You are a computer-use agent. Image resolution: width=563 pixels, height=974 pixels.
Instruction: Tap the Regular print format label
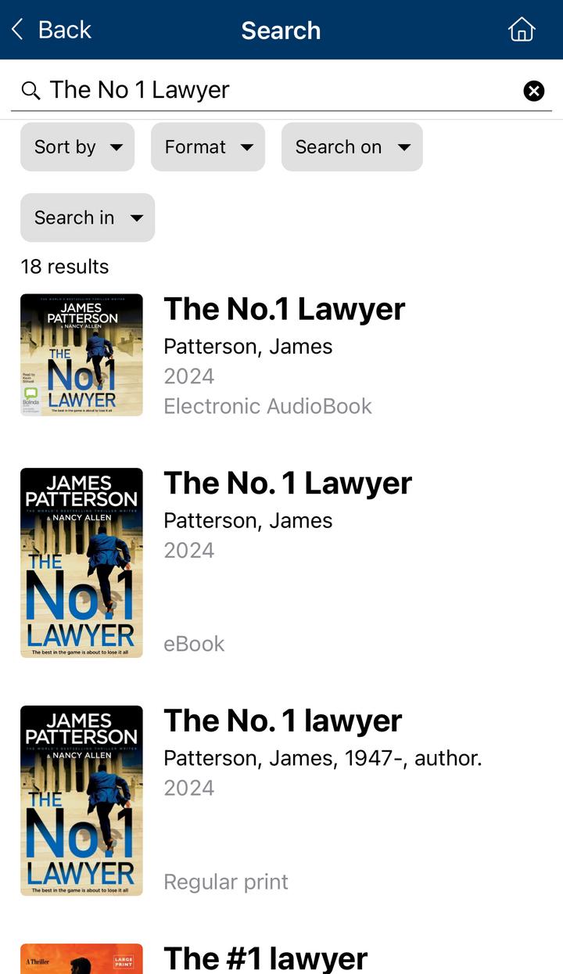click(x=226, y=882)
